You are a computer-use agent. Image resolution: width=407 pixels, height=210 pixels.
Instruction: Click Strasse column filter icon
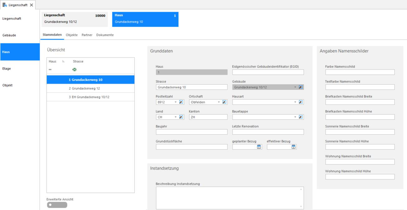[74, 70]
